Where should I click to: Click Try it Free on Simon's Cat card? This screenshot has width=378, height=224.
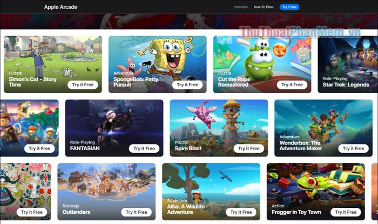[x=83, y=85]
